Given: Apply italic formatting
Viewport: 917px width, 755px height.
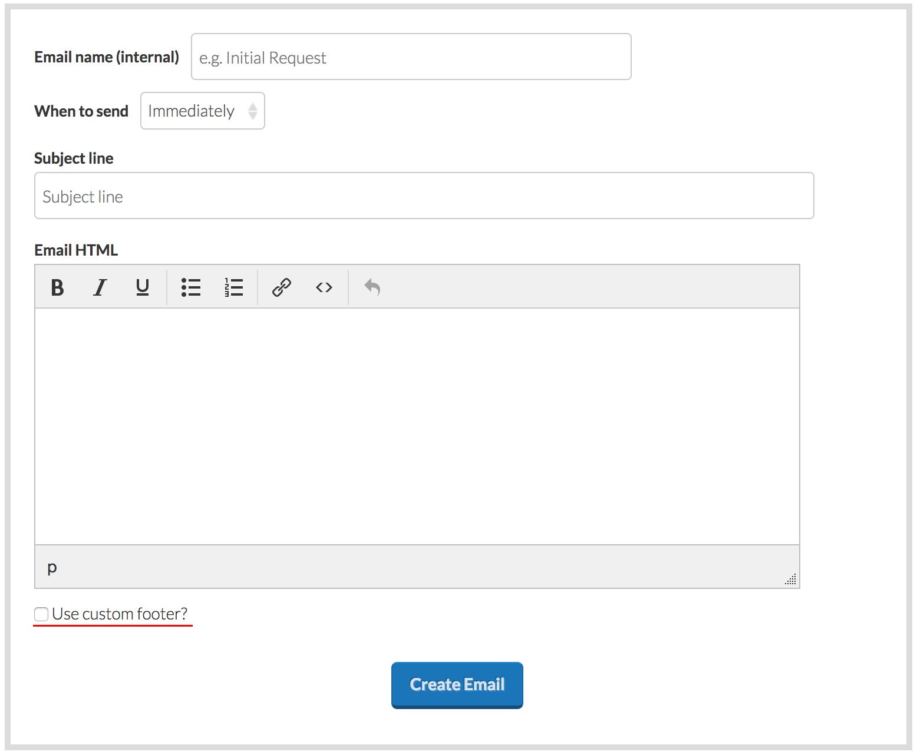Looking at the screenshot, I should (100, 287).
